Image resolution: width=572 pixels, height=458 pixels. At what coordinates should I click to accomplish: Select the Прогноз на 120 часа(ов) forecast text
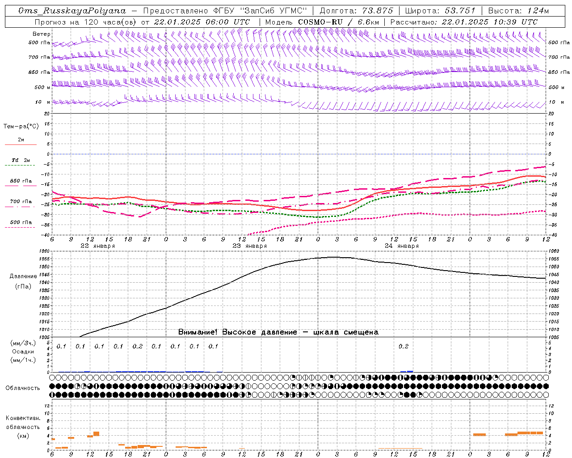pyautogui.click(x=87, y=22)
